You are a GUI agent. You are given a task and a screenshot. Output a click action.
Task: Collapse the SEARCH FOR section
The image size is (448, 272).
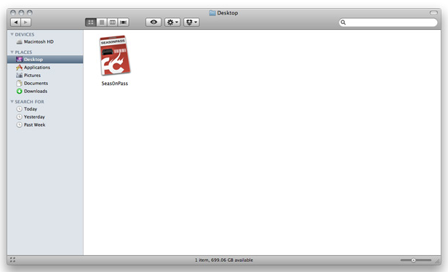(x=12, y=102)
